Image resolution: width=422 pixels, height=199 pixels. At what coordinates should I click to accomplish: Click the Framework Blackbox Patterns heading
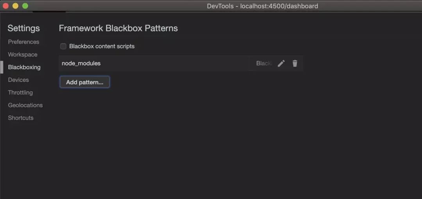click(118, 28)
